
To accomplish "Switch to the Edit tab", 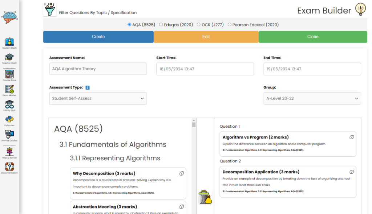I will [206, 37].
